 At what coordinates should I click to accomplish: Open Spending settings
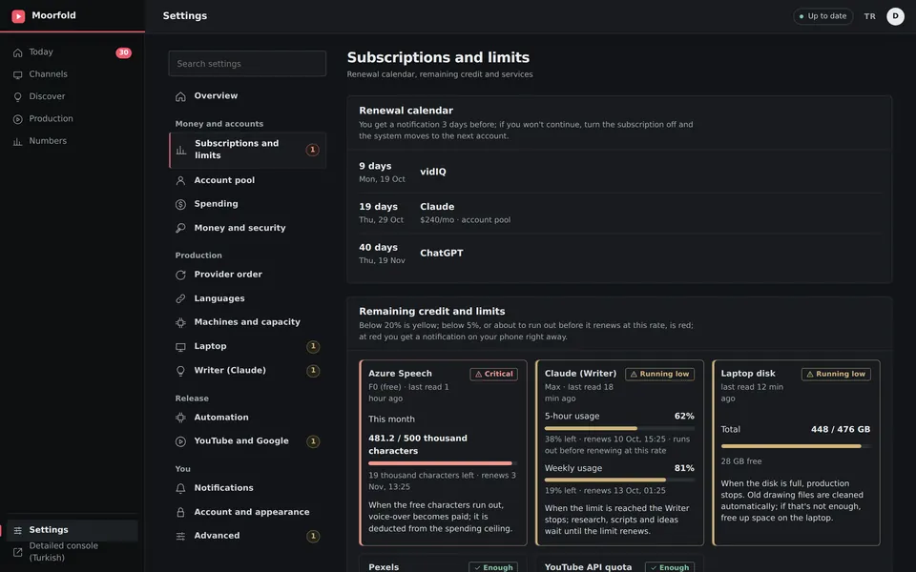coord(247,204)
